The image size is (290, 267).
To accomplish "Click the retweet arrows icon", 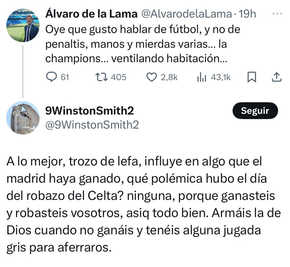I will point(101,77).
